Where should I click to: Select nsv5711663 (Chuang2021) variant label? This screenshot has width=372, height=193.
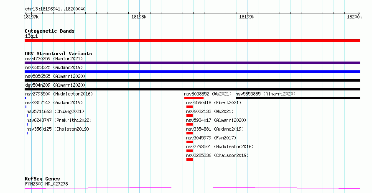pos(55,111)
